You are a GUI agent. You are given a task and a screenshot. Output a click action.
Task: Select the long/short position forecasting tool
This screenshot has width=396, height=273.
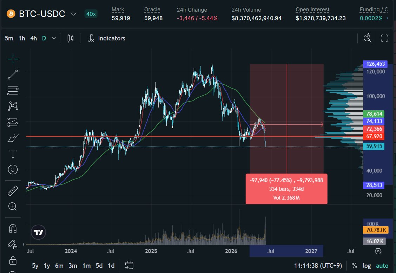pyautogui.click(x=13, y=122)
